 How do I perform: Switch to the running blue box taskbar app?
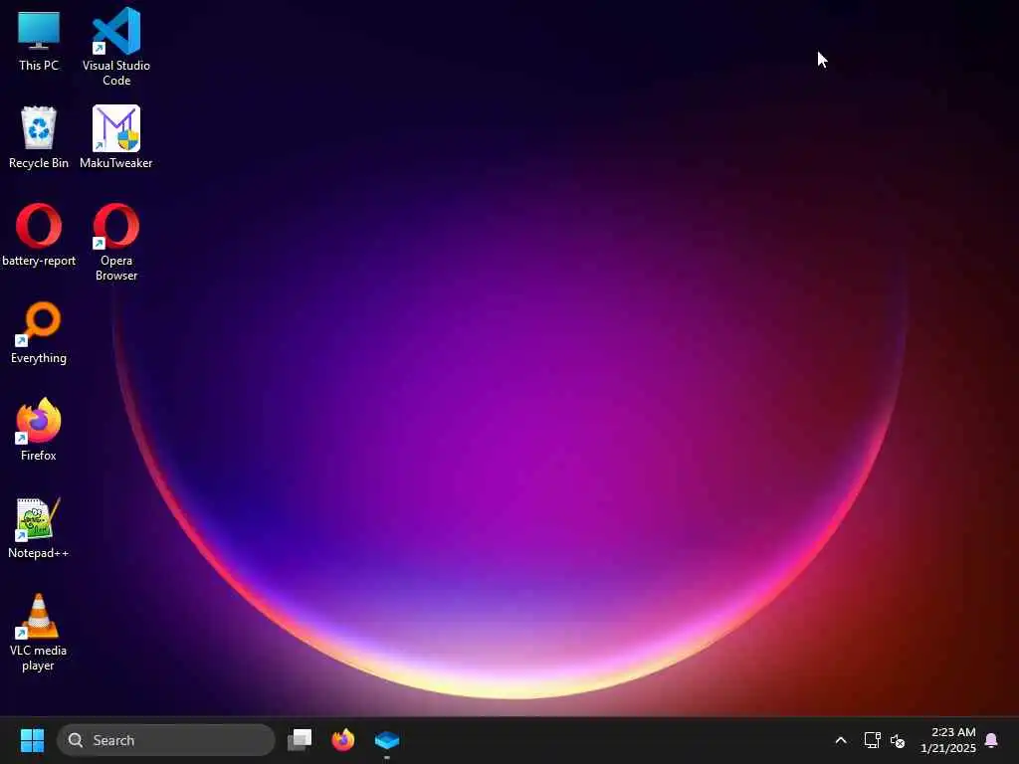pyautogui.click(x=387, y=740)
